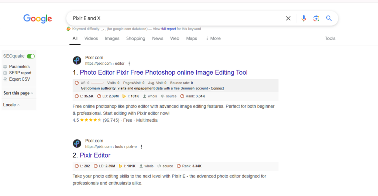Image resolution: width=378 pixels, height=196 pixels.
Task: Switch to the Shopping tab
Action: click(136, 38)
